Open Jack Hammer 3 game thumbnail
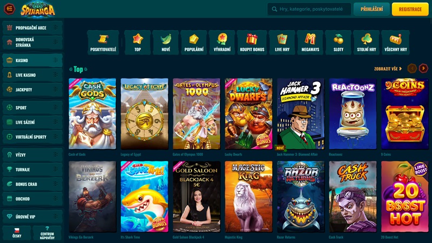Image resolution: width=432 pixels, height=243 pixels. [301, 114]
